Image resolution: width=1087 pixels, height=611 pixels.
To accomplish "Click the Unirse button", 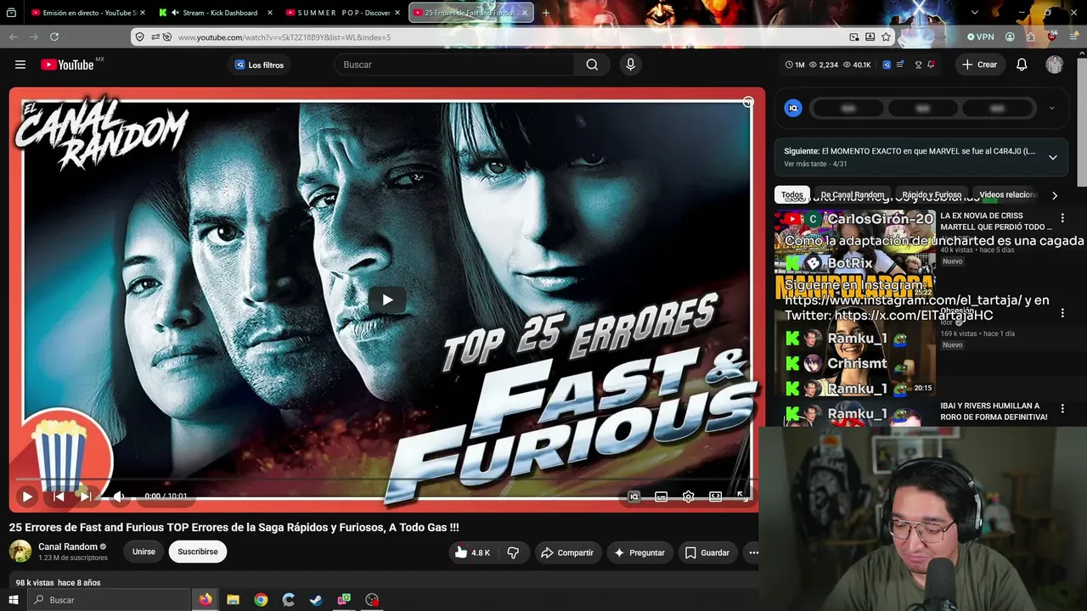I will 144,552.
